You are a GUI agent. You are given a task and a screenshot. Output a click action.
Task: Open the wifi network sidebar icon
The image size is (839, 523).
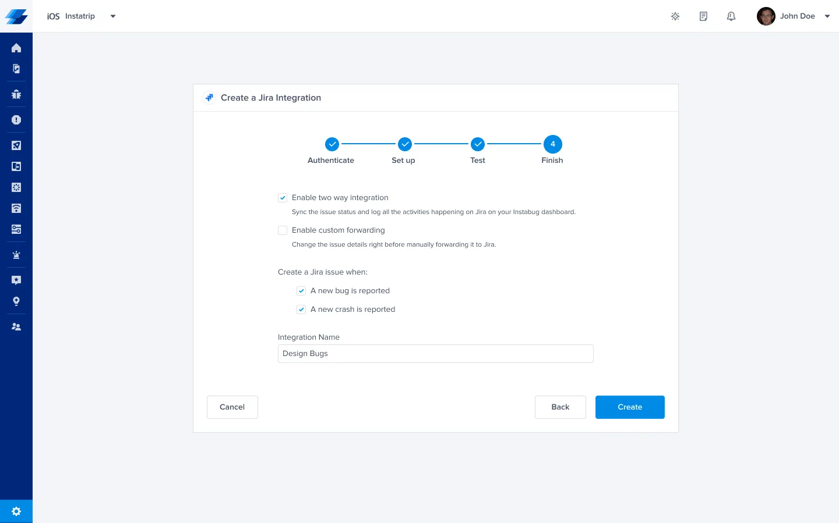coord(16,208)
